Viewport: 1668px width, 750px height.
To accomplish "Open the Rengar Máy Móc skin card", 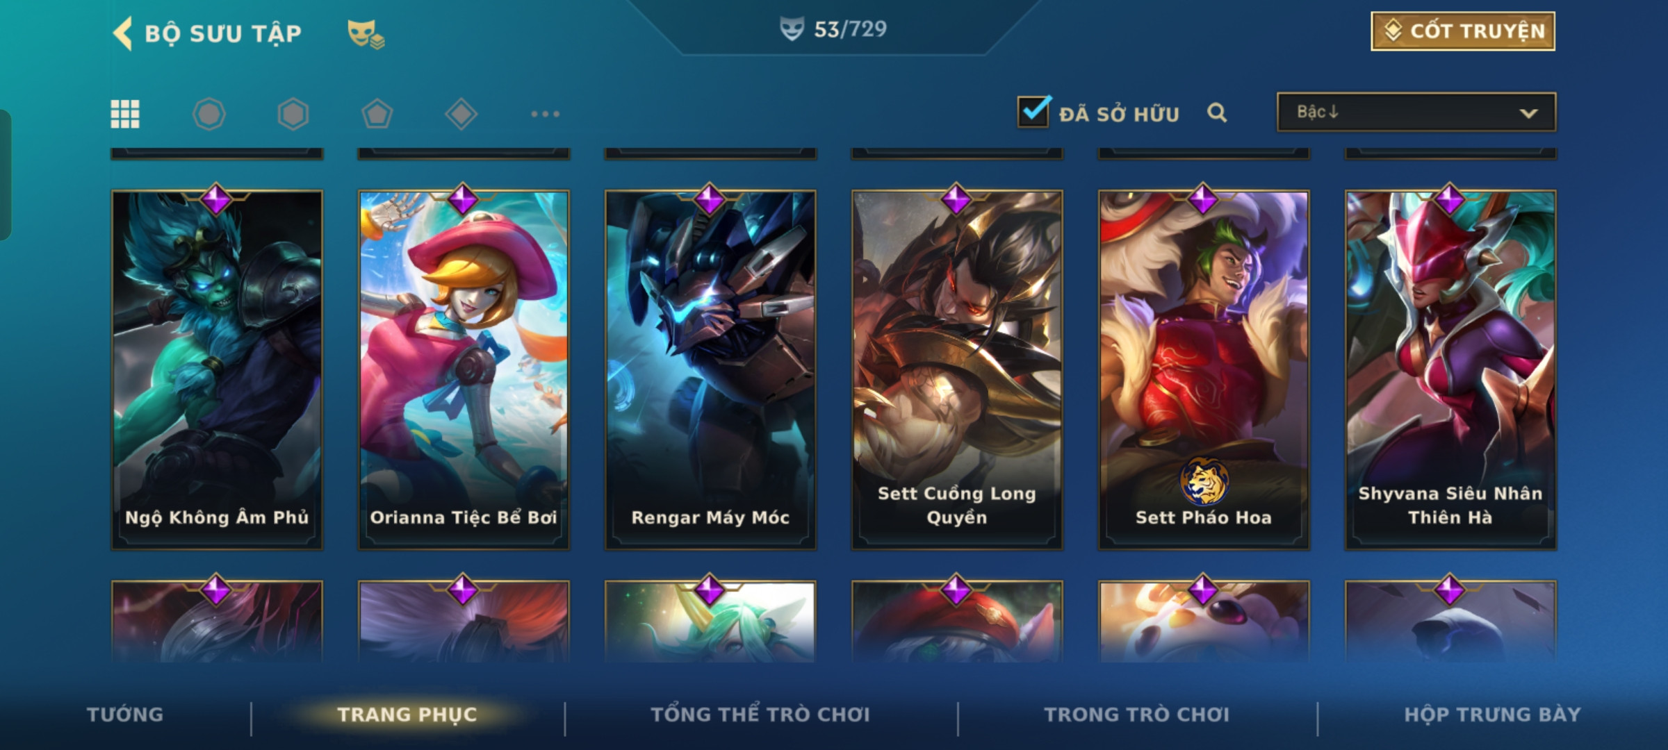I will (710, 370).
